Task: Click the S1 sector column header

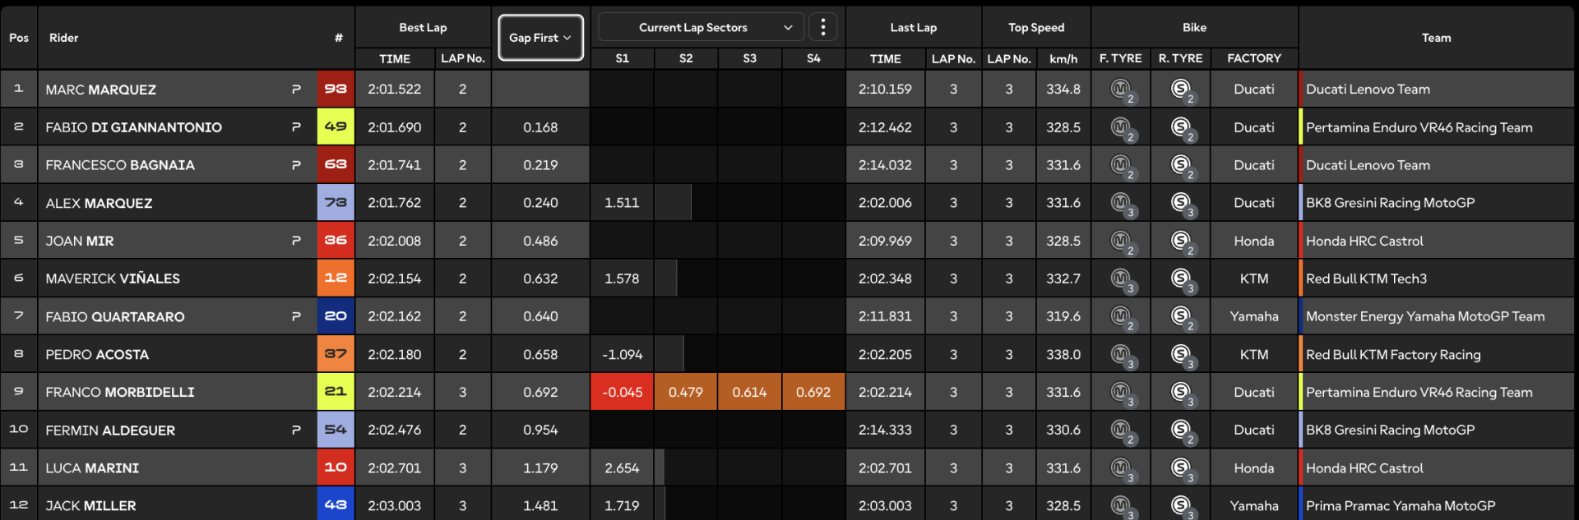Action: [x=622, y=58]
